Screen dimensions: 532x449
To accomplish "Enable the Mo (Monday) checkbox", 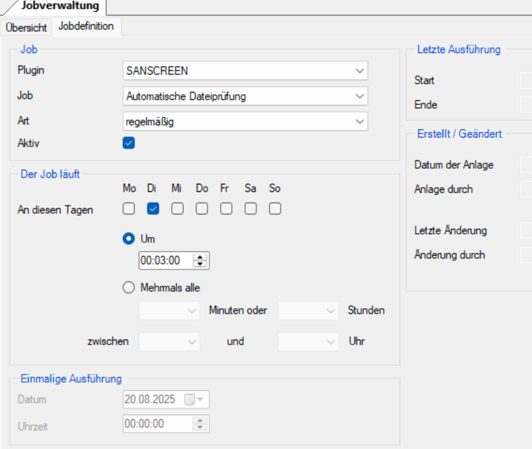I will click(x=129, y=209).
